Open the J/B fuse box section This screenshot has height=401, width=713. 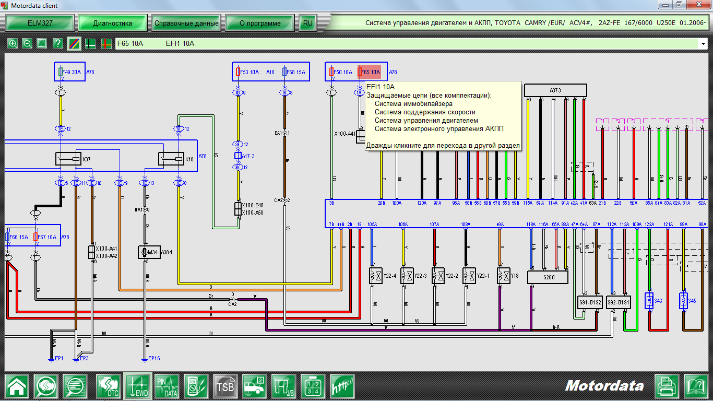coord(283,386)
